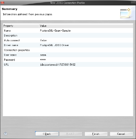Click the window title bar text
136x139 pixels.
67,3
